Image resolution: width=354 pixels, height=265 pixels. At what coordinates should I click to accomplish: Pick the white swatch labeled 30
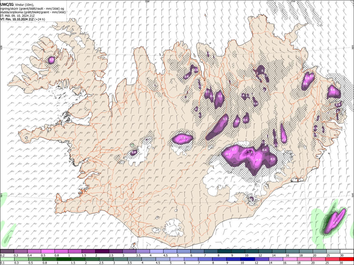click(x=347, y=251)
